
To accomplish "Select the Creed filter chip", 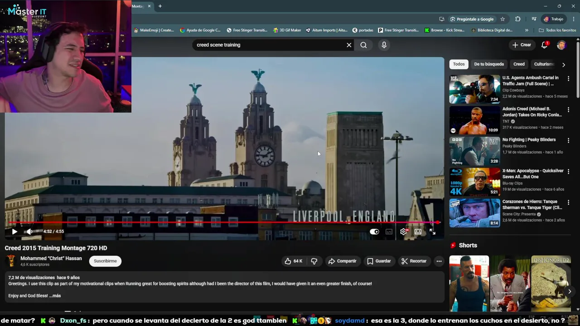I will click(519, 64).
